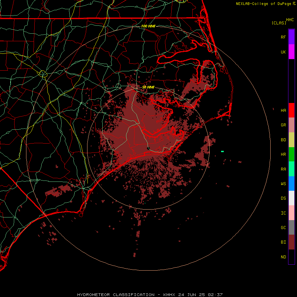297x297 pixels.
Task: Click the GC gray legend swatch
Action: [x=291, y=227]
